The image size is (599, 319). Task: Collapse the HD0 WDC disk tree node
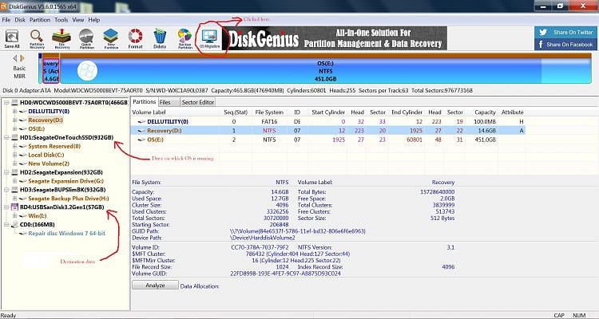pos(6,103)
